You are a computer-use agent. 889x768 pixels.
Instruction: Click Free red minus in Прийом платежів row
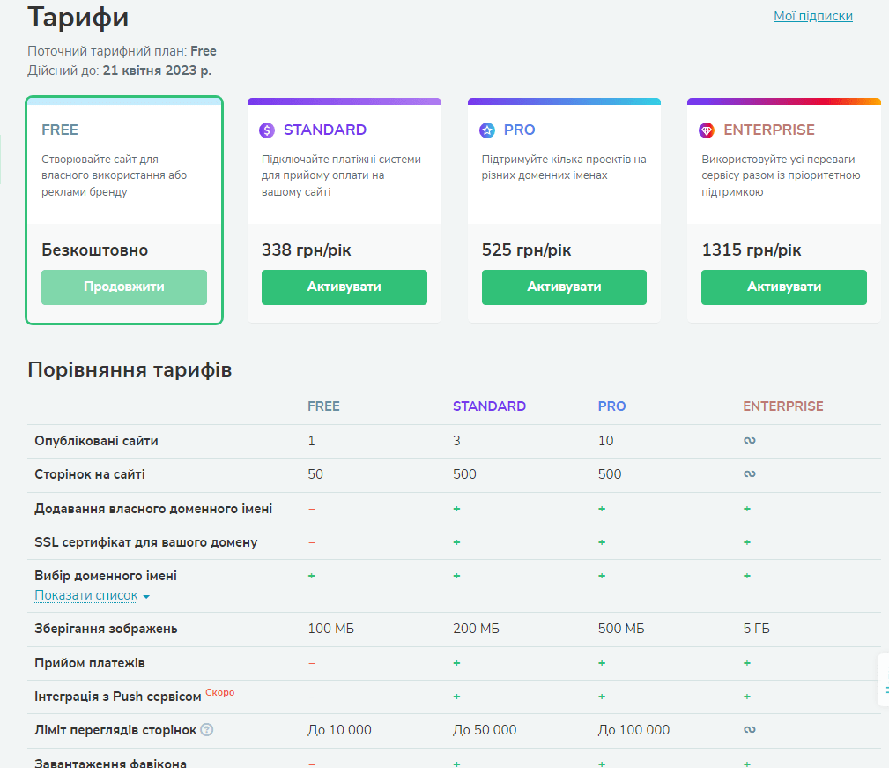pyautogui.click(x=312, y=663)
